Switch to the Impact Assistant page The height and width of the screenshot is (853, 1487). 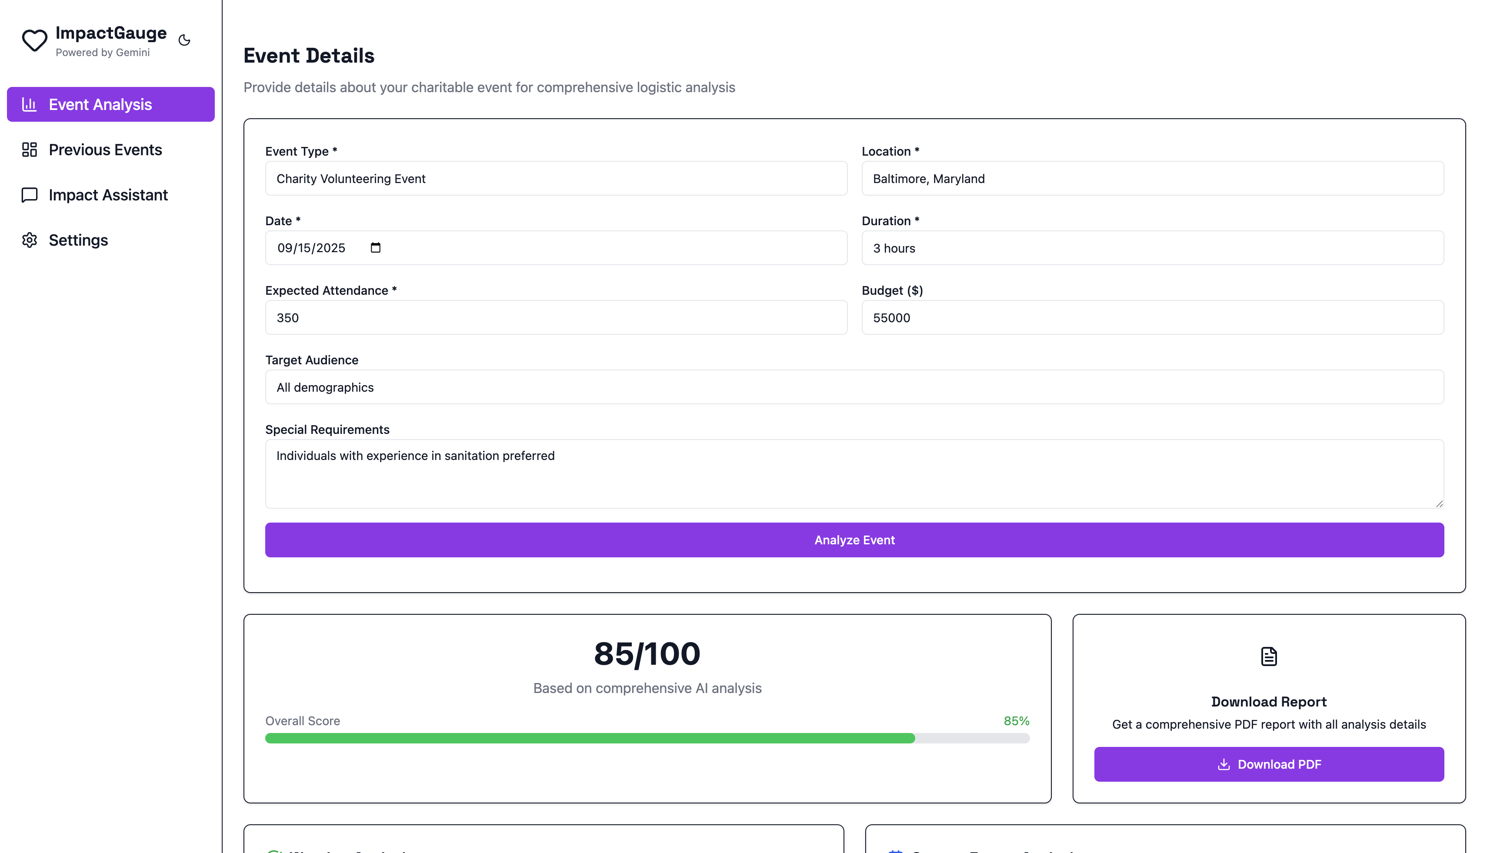[x=108, y=194]
